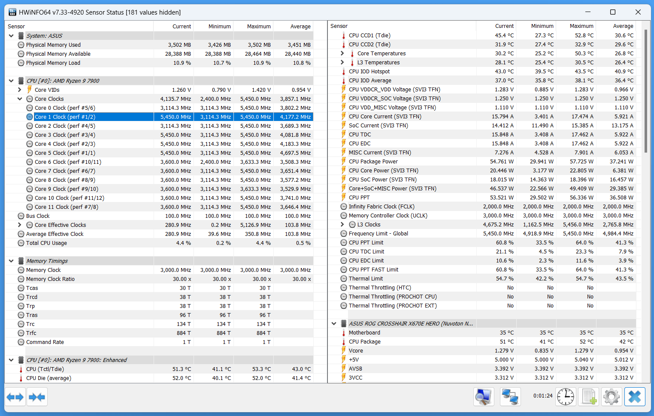Open sensor settings gear icon
This screenshot has height=416, width=654.
click(612, 397)
